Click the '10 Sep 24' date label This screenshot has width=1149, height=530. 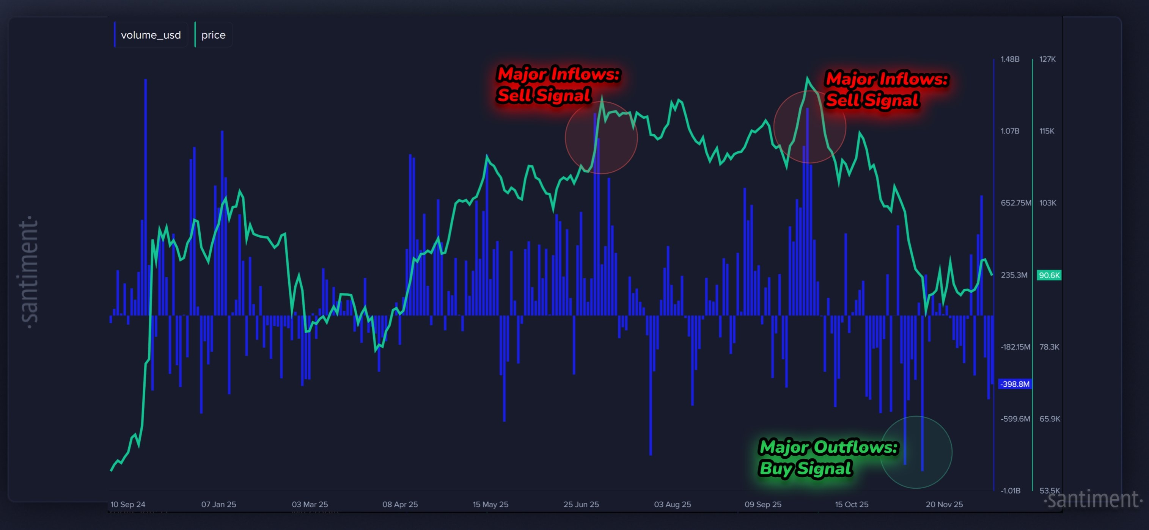pos(127,504)
